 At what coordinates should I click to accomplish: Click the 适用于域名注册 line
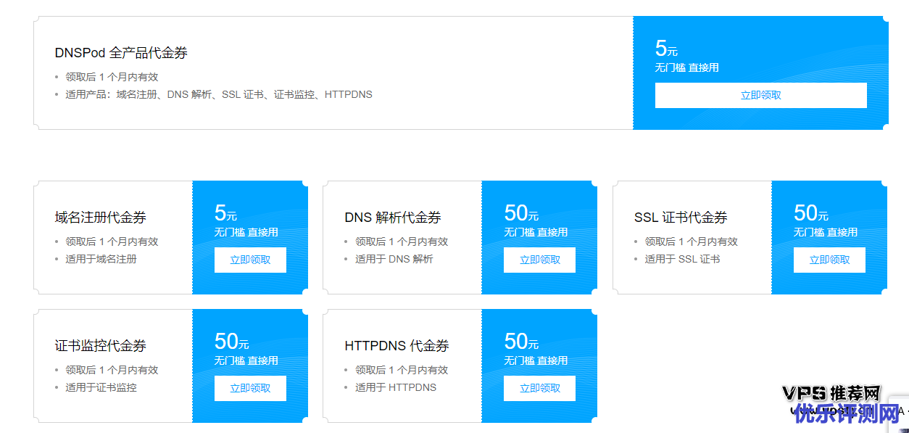(101, 259)
